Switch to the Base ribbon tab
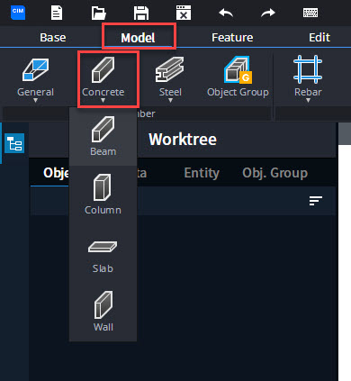 [x=53, y=38]
